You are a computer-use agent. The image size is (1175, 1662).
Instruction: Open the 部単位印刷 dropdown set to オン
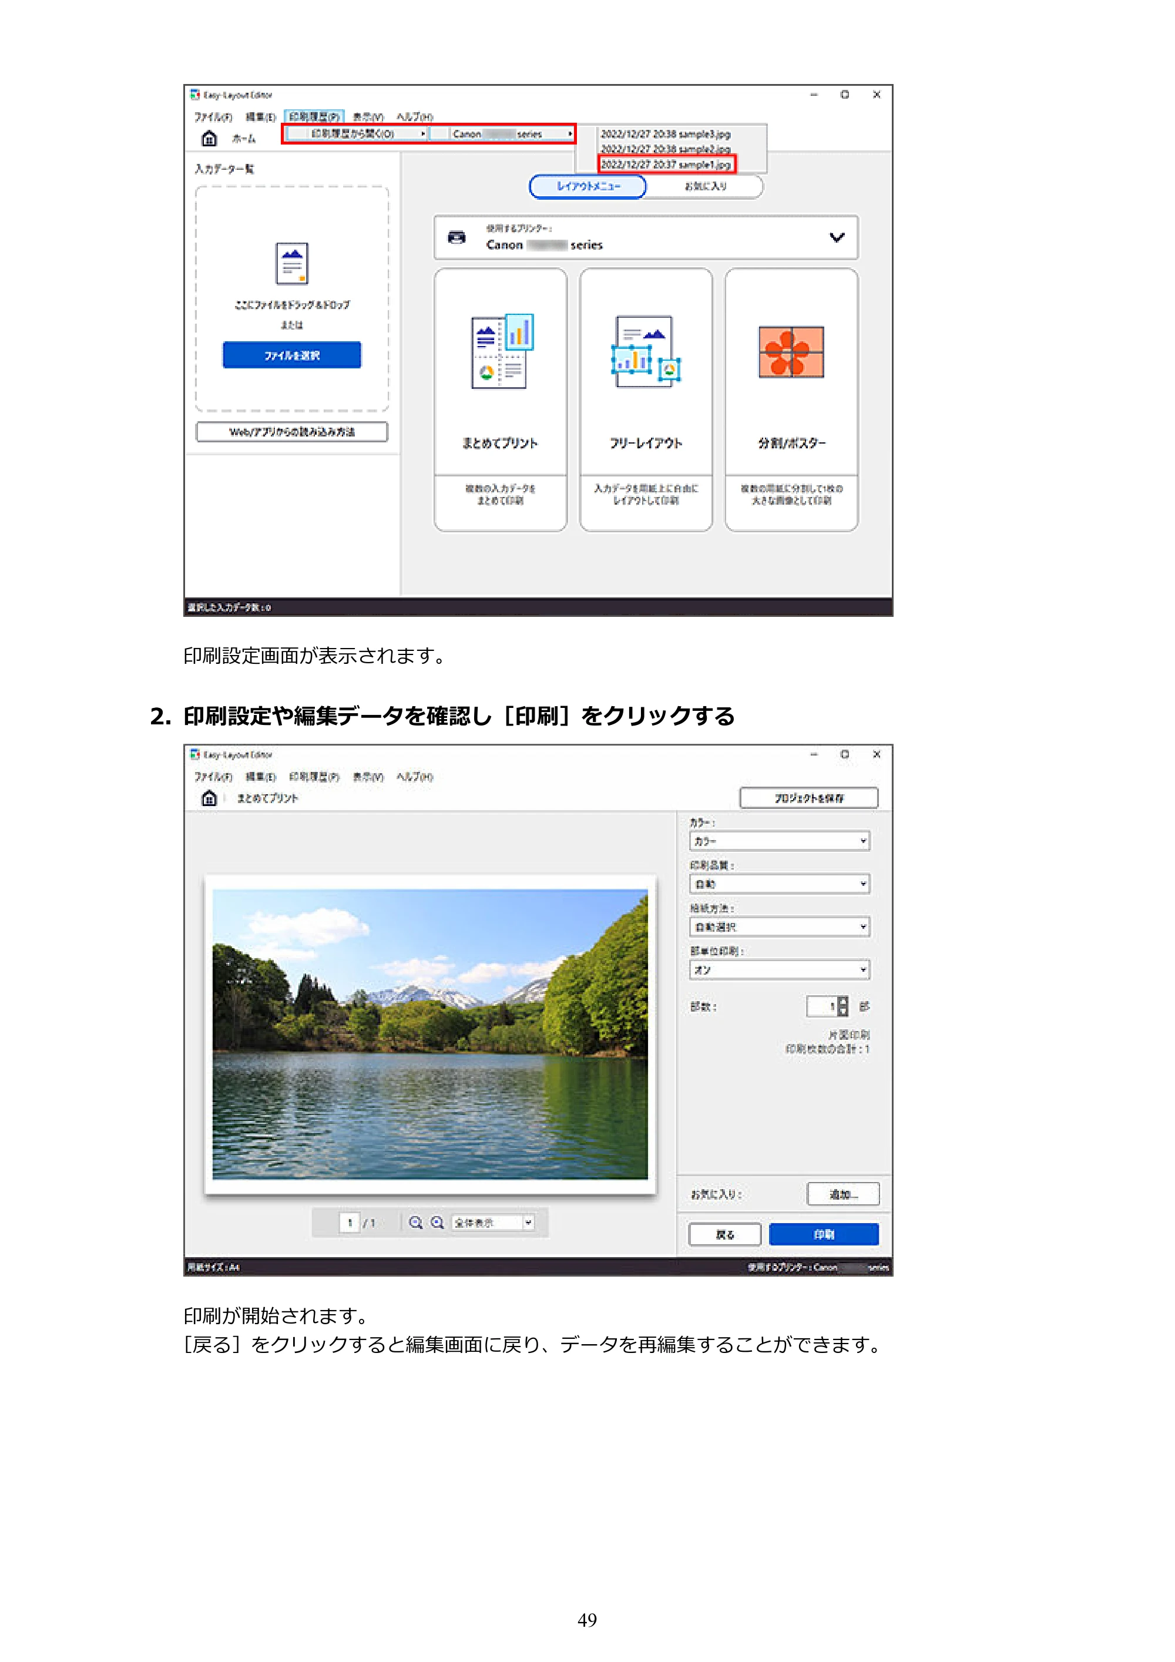coord(780,970)
